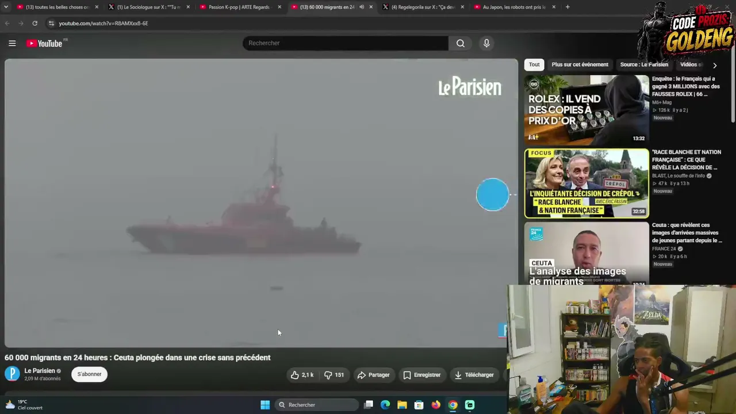The width and height of the screenshot is (736, 414).
Task: Focus the YouTube Rechercher search field
Action: [x=345, y=43]
